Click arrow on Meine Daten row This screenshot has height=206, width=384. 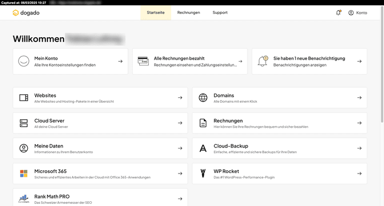pos(180,148)
